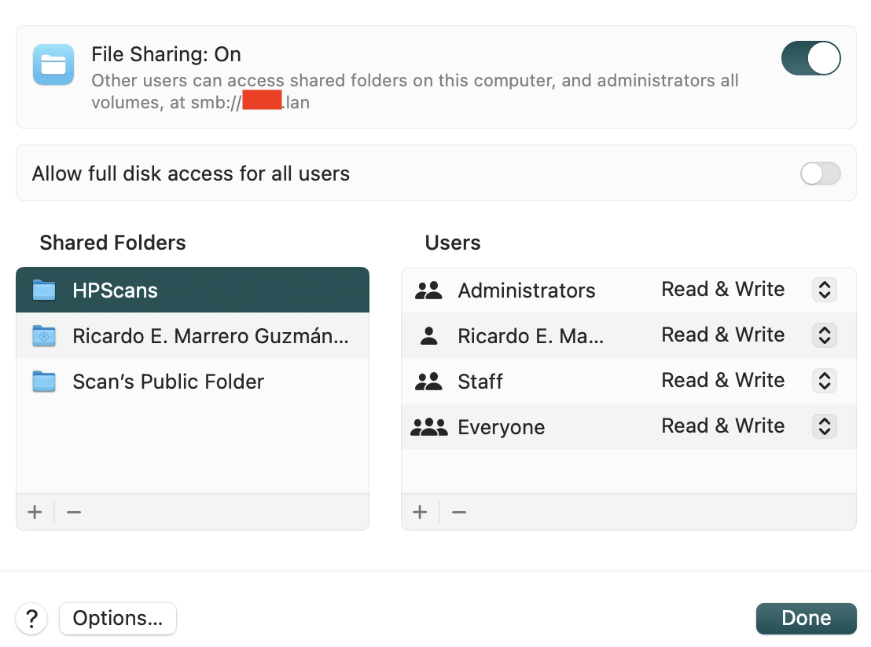The width and height of the screenshot is (871, 647).
Task: Click Ricardo's home folder icon
Action: coord(44,336)
